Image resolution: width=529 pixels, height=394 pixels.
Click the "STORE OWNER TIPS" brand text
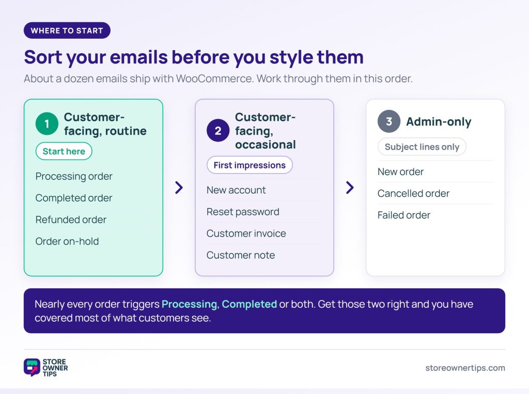pos(55,368)
